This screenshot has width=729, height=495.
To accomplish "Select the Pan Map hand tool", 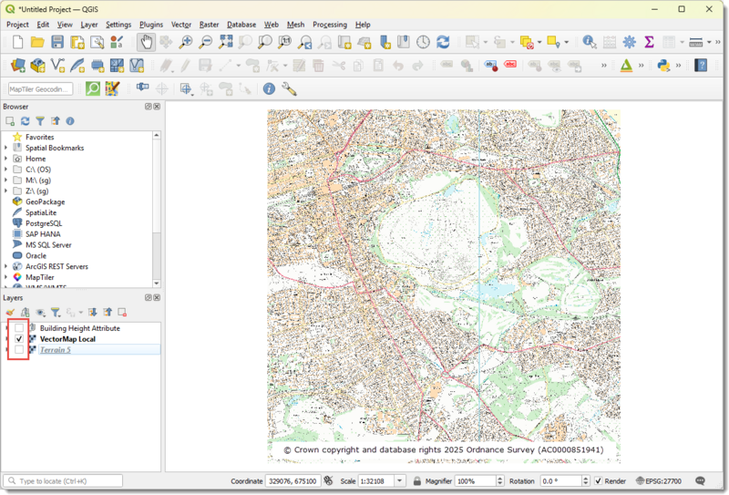I will click(147, 42).
